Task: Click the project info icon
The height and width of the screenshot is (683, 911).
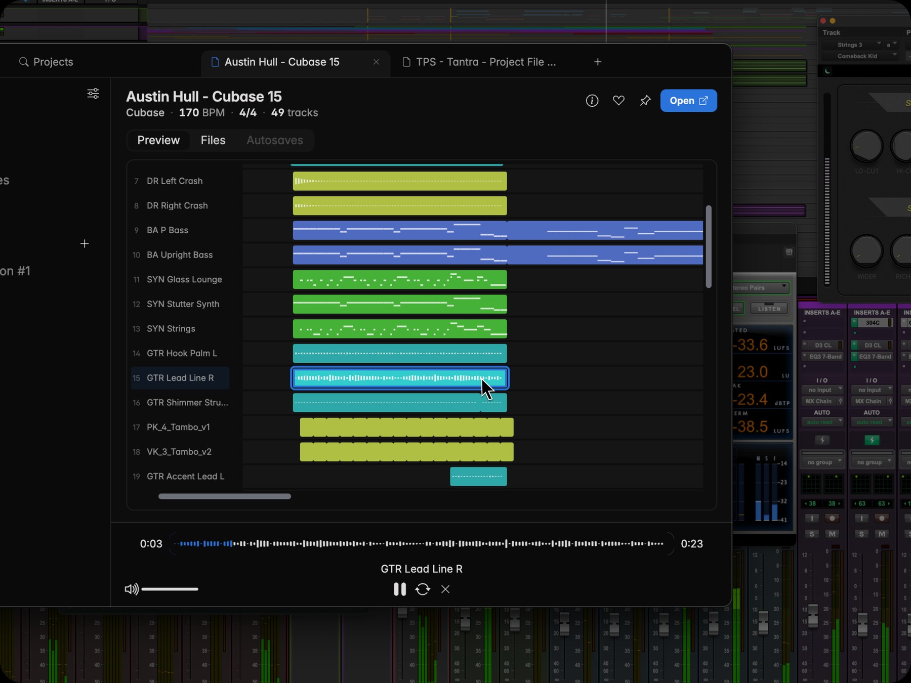Action: tap(592, 101)
